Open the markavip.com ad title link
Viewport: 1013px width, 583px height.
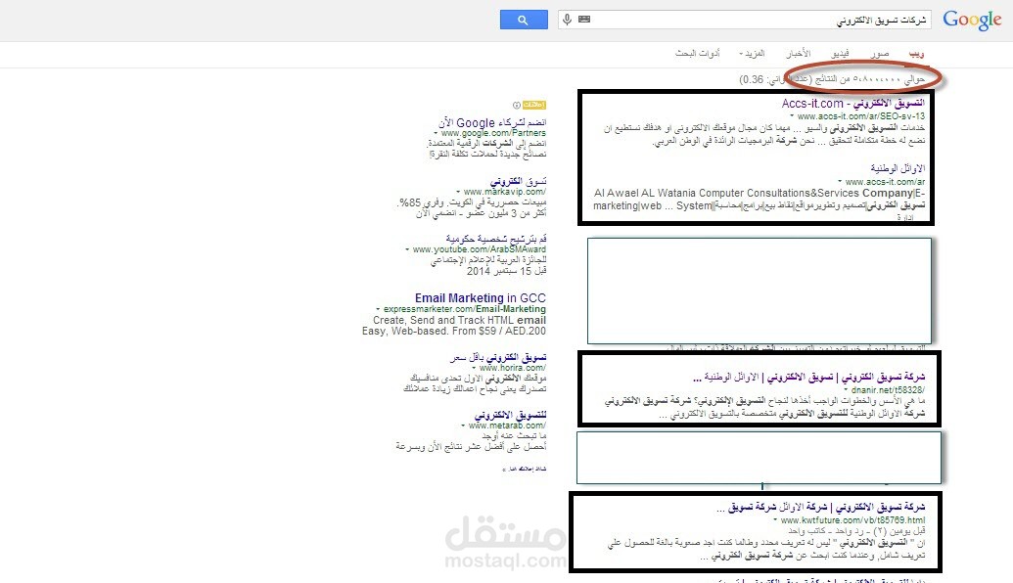click(518, 181)
